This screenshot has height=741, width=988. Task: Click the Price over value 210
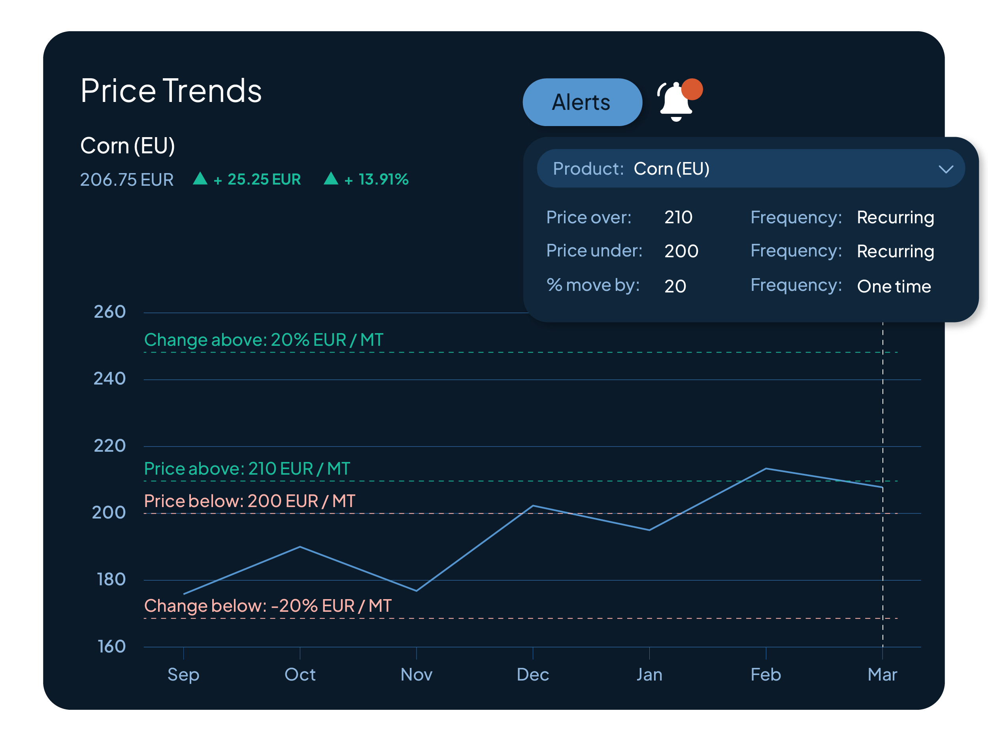click(678, 217)
